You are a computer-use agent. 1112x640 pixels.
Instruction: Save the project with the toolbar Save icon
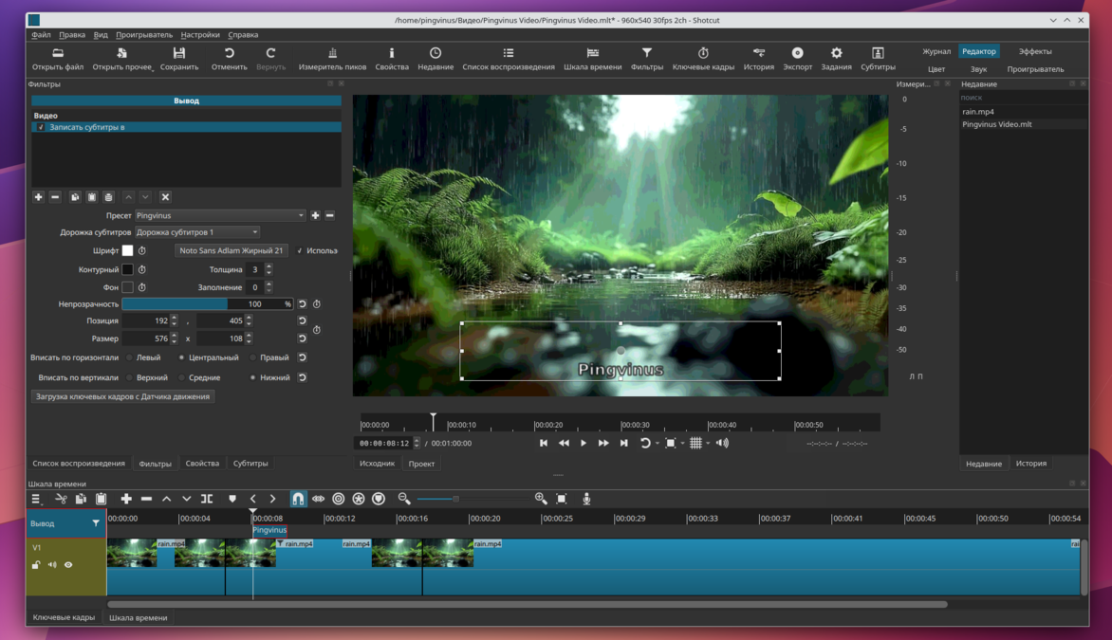coord(178,59)
